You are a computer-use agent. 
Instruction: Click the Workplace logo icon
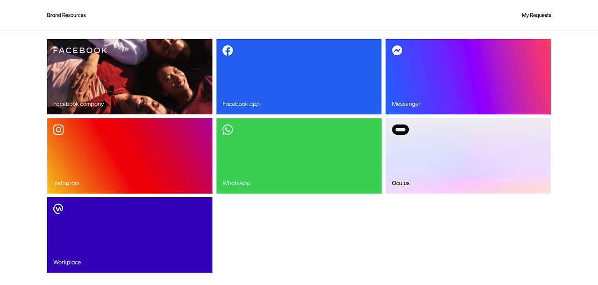pos(58,209)
